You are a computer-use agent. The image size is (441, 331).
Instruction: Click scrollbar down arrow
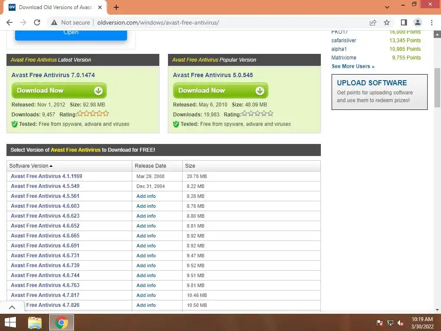click(x=437, y=310)
